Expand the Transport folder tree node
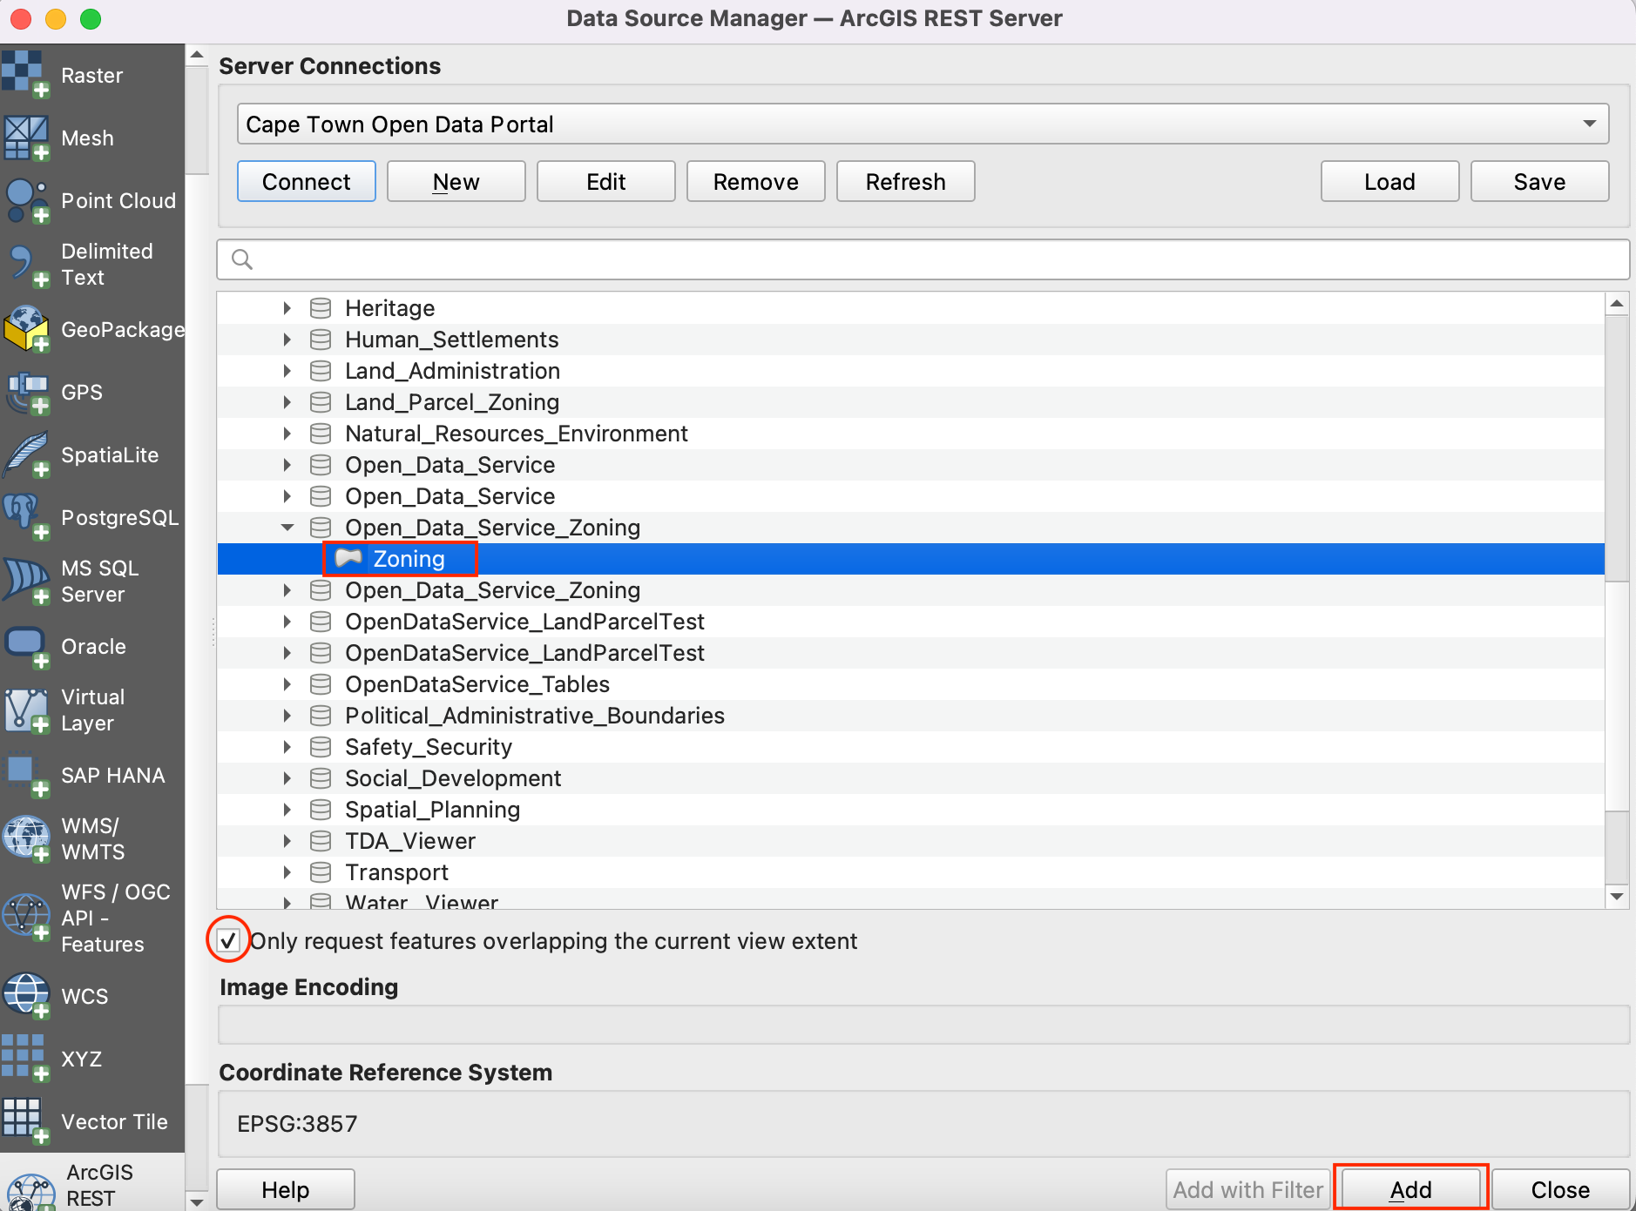Viewport: 1636px width, 1211px height. click(x=287, y=872)
